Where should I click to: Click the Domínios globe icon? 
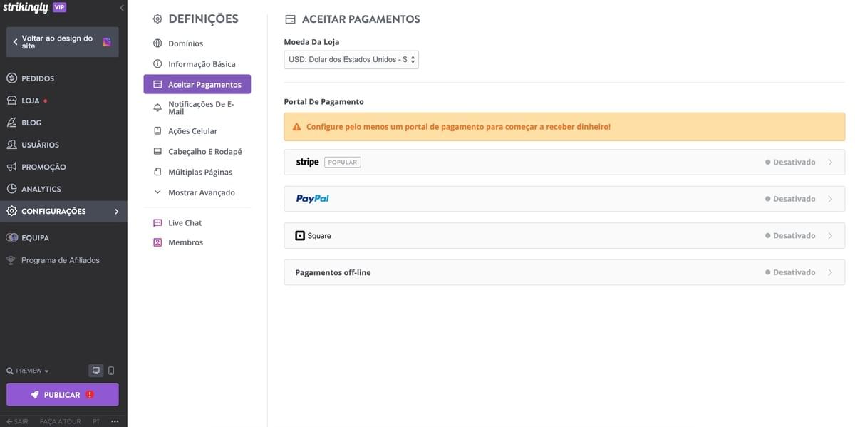pyautogui.click(x=158, y=43)
